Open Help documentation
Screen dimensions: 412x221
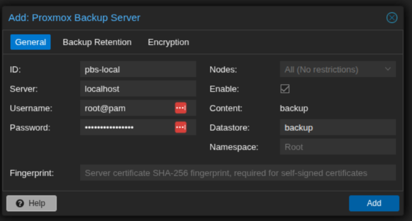(x=31, y=203)
